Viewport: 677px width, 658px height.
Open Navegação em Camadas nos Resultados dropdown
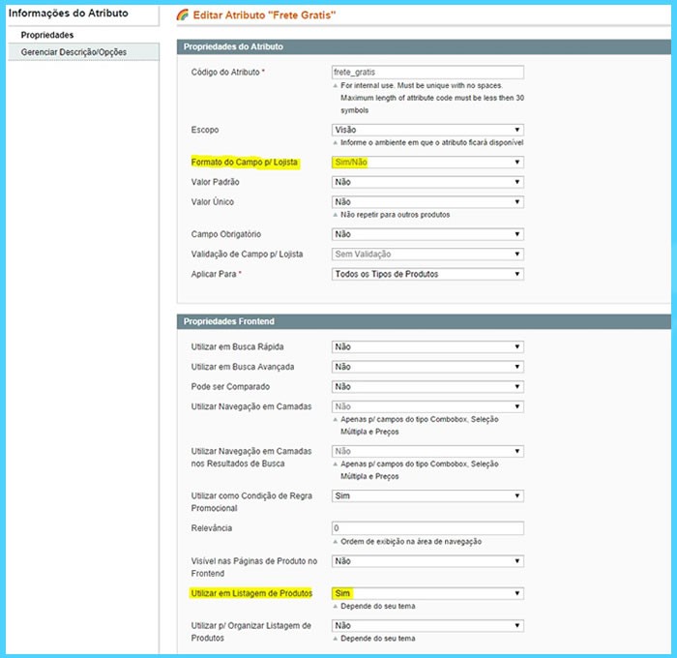coord(427,452)
